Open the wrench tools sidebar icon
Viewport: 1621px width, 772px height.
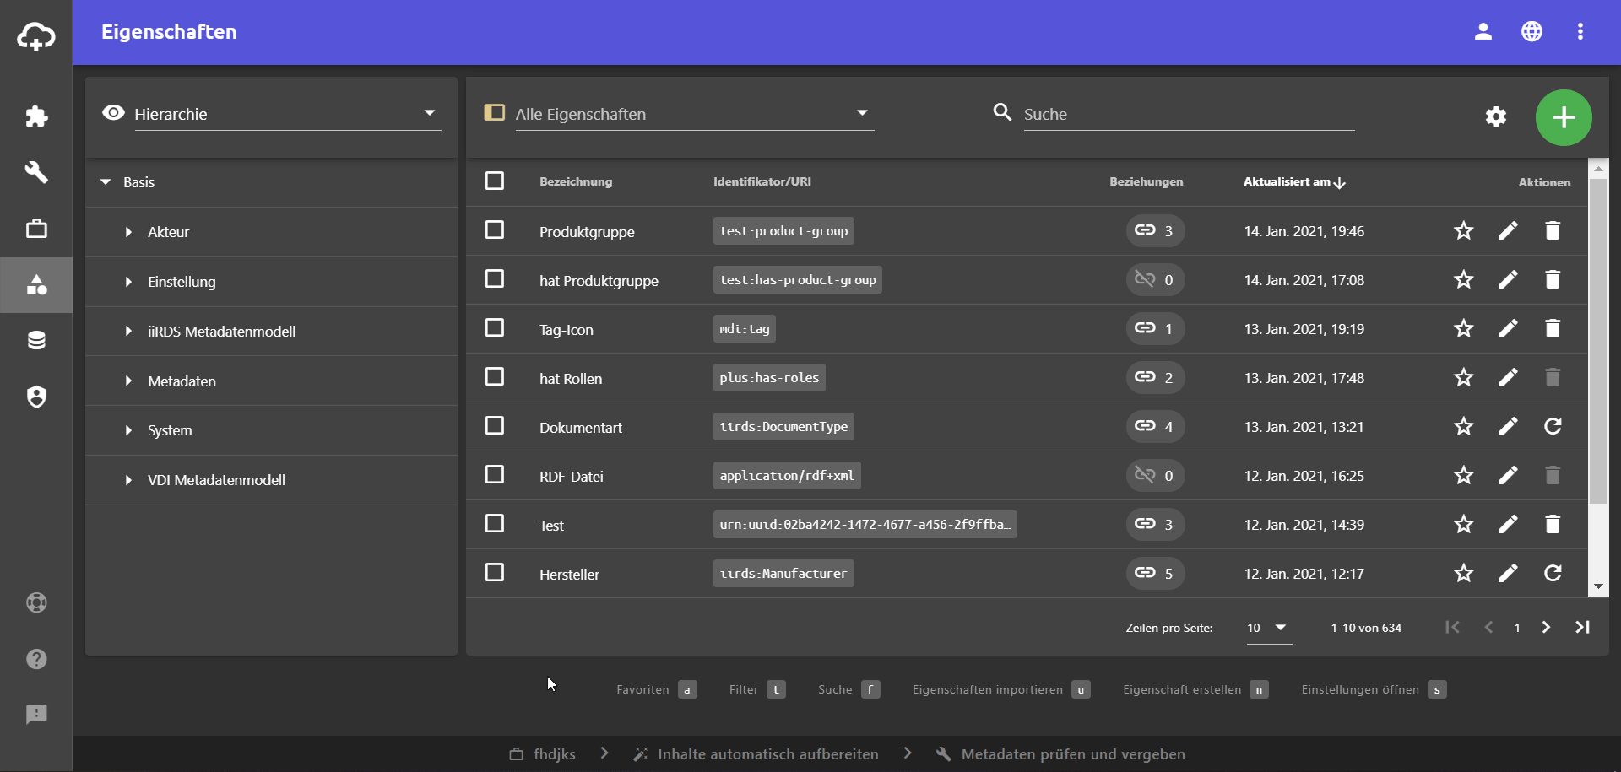tap(36, 172)
